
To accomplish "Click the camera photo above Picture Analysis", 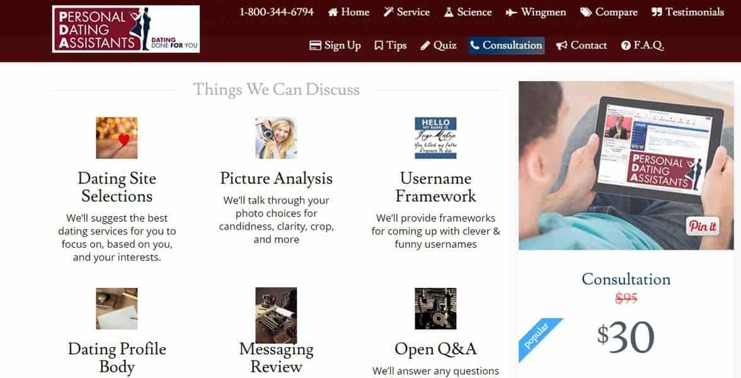I will tap(276, 137).
